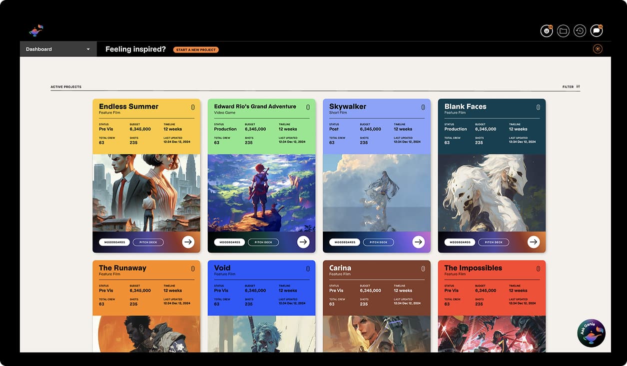This screenshot has height=366, width=627.
Task: Click The Impossibles title
Action: click(x=473, y=268)
